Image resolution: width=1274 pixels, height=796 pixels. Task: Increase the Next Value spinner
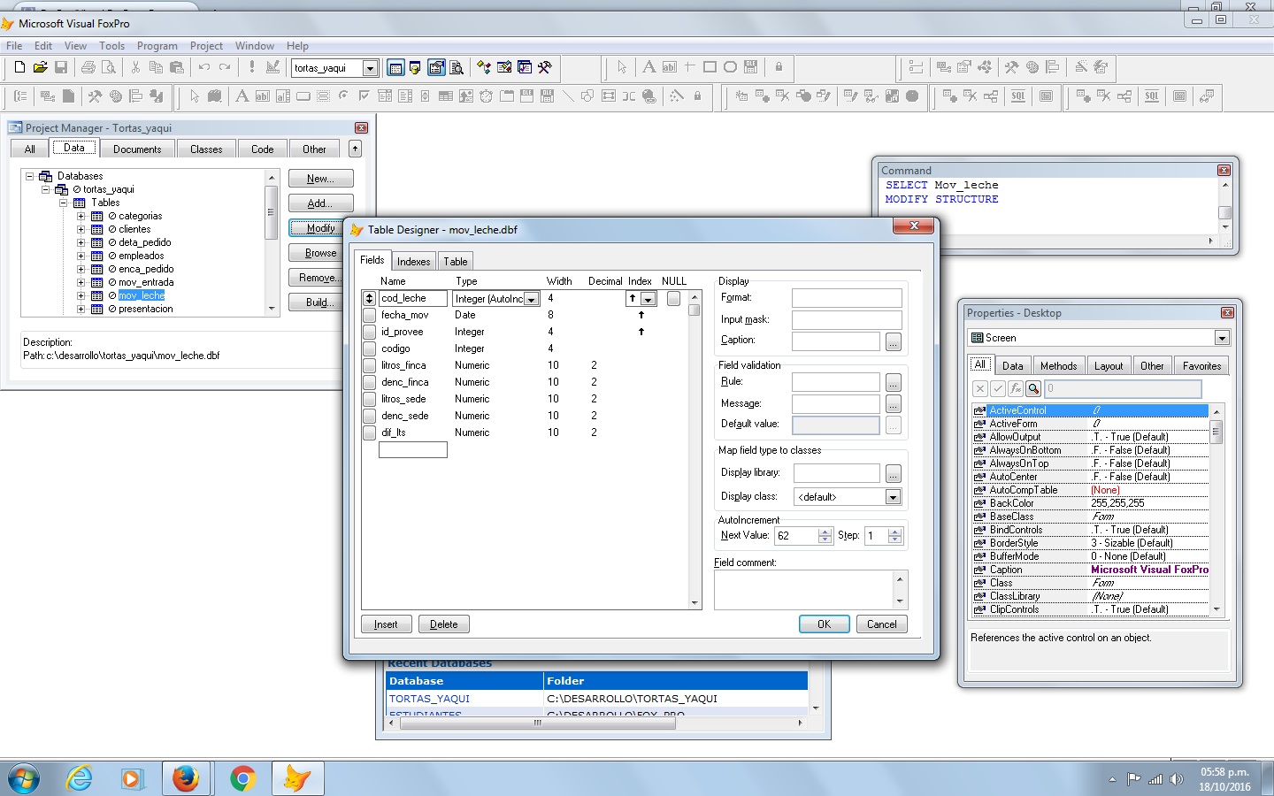coord(825,532)
